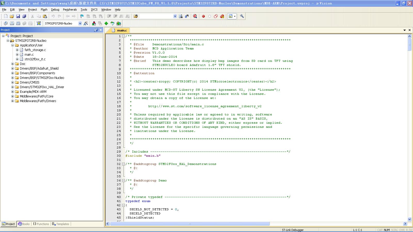Expand the Drivers/CMSIS group

12,82
